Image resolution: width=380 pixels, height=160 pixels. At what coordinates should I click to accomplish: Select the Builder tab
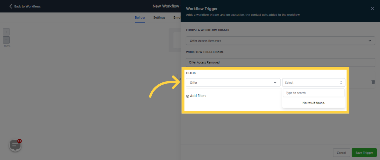click(x=140, y=17)
